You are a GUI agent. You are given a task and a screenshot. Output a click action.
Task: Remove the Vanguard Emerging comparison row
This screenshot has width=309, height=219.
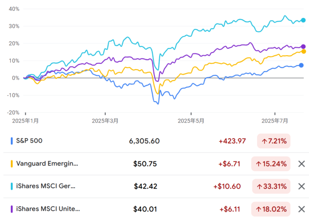click(x=301, y=164)
